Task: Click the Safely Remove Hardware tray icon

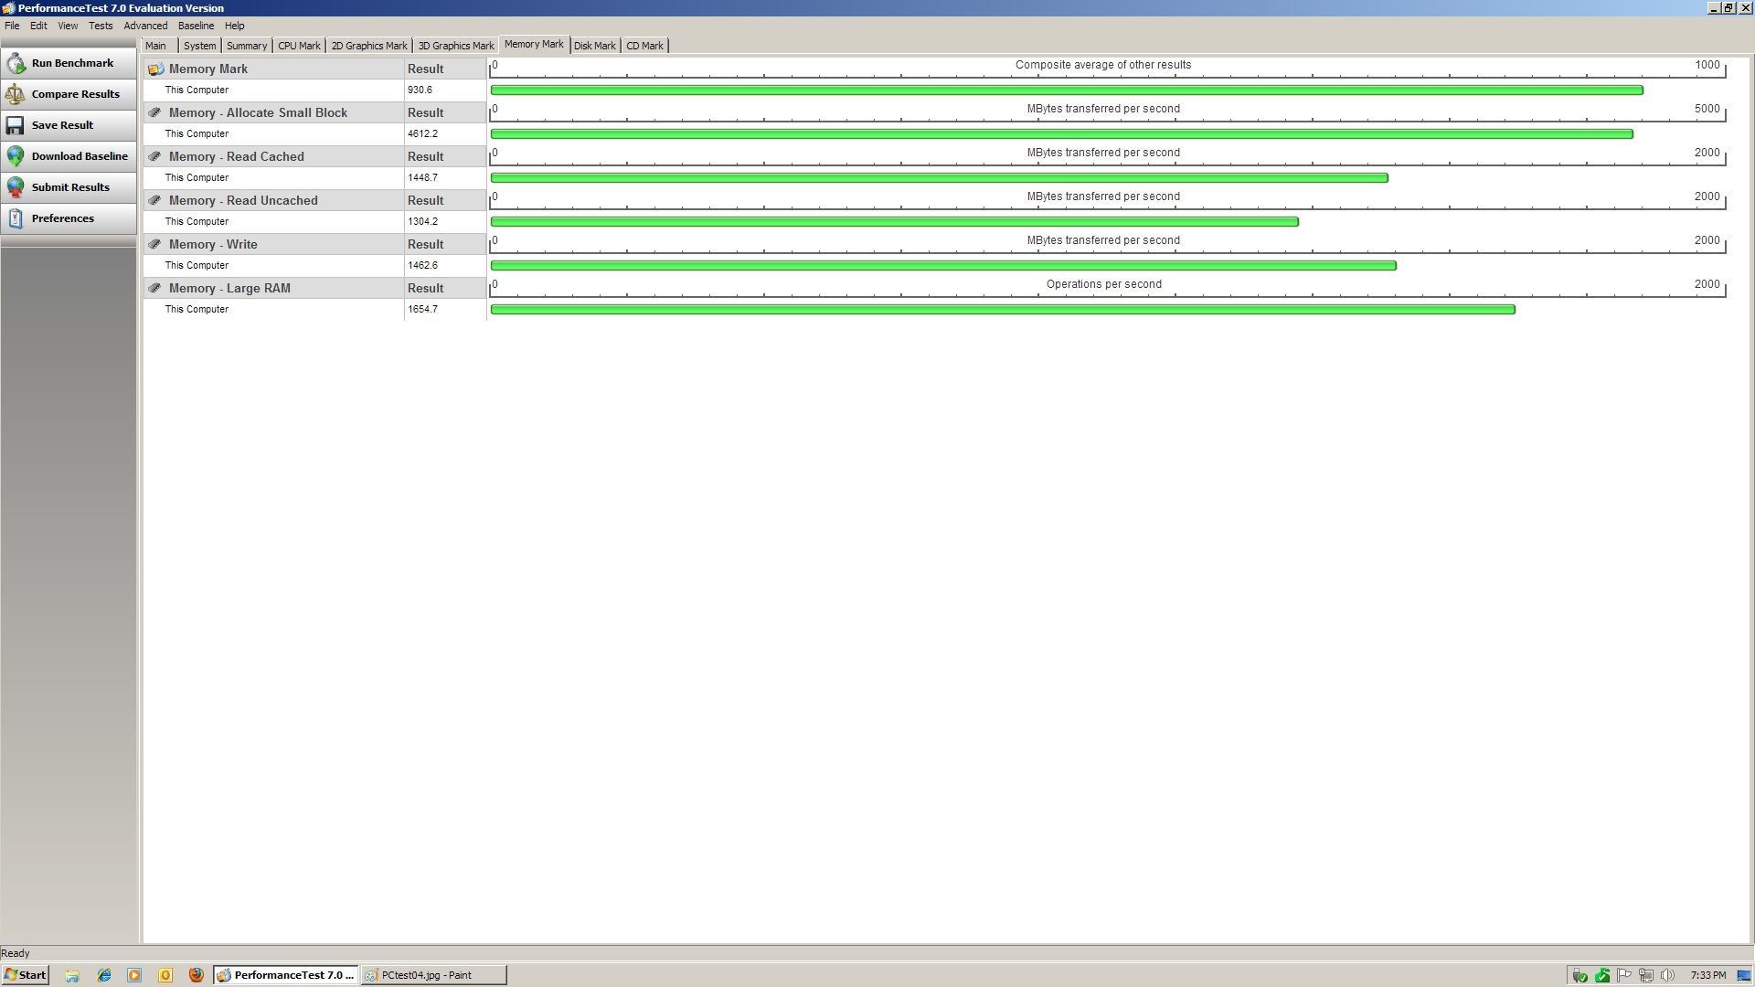Action: point(1579,975)
